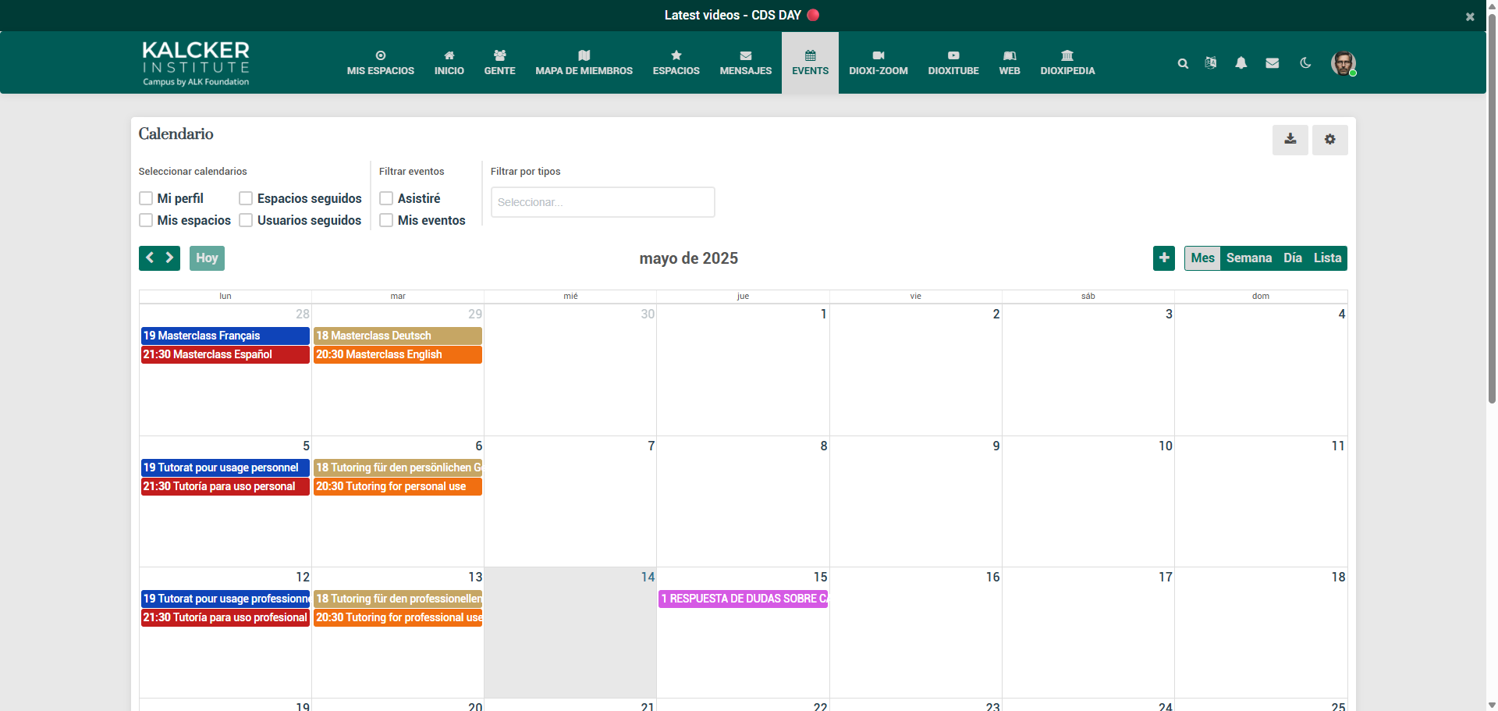Open the Filtrar por tipos dropdown

(x=602, y=202)
